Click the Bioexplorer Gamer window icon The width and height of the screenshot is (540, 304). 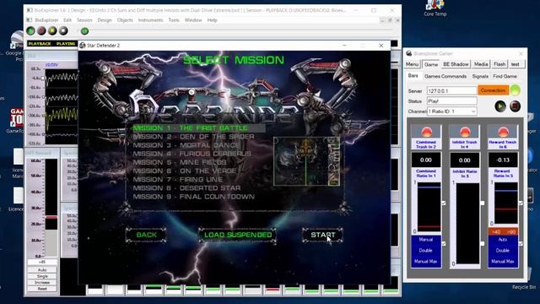[x=408, y=53]
